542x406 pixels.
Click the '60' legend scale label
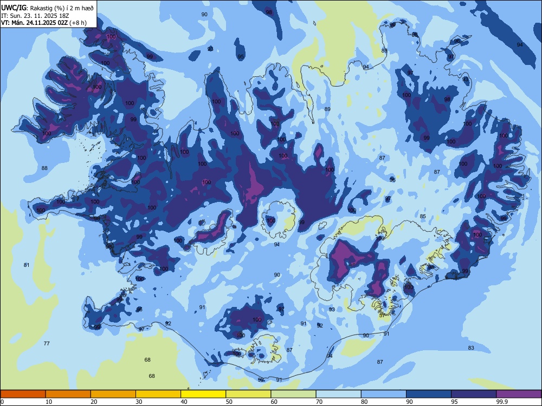coord(274,402)
